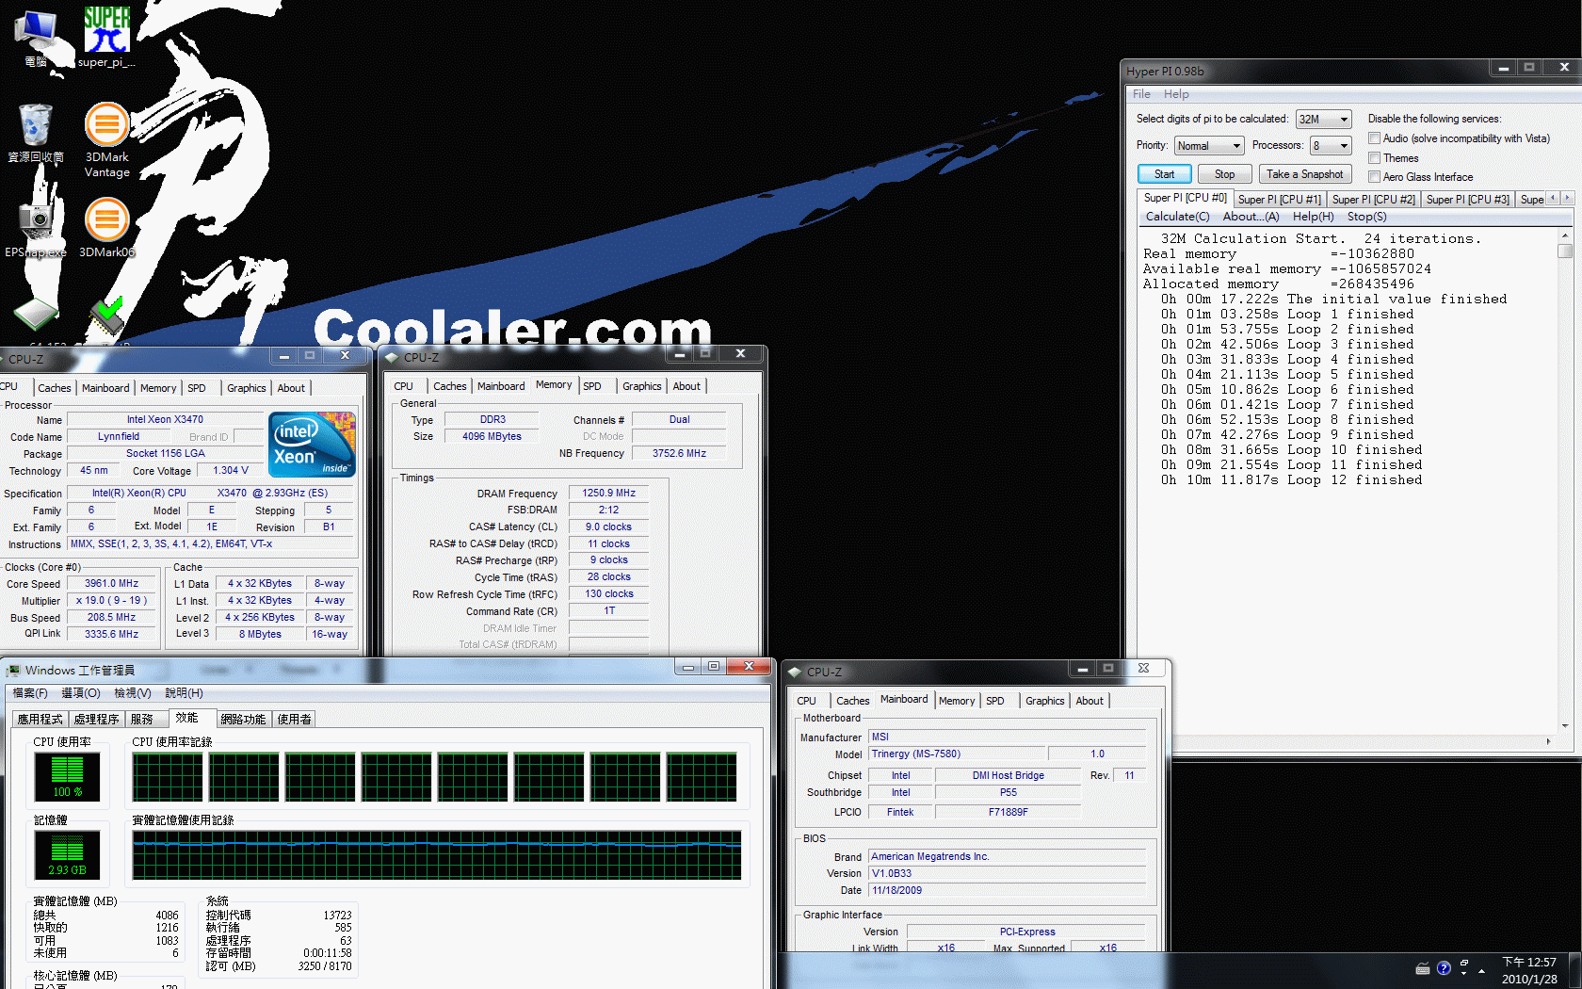Select the processor name Intel Xeon X3470
The height and width of the screenshot is (989, 1582).
[x=165, y=420]
